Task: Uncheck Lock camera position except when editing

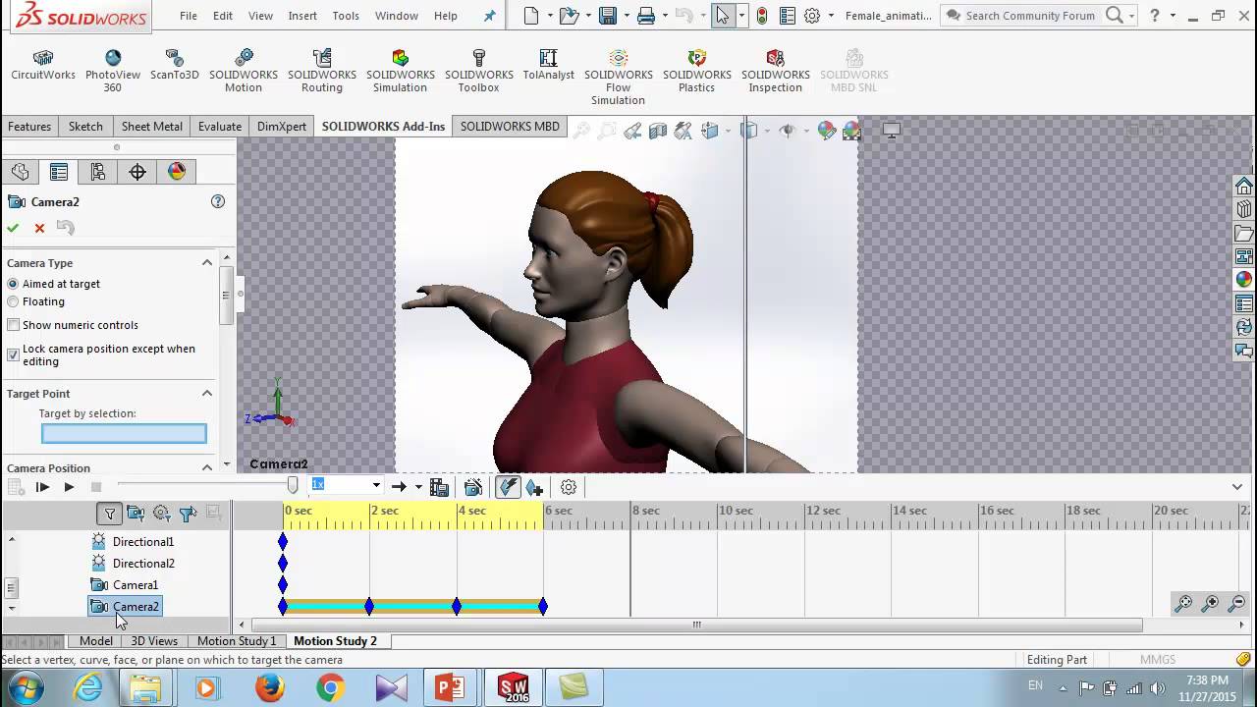Action: (x=13, y=354)
